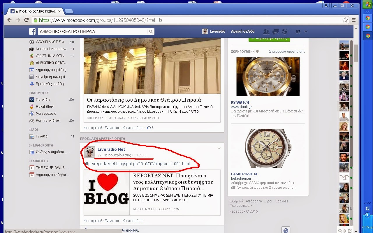Expand Περισσότερα footer dropdown
Screen dimensions: 373x233
pyautogui.click(x=241, y=206)
